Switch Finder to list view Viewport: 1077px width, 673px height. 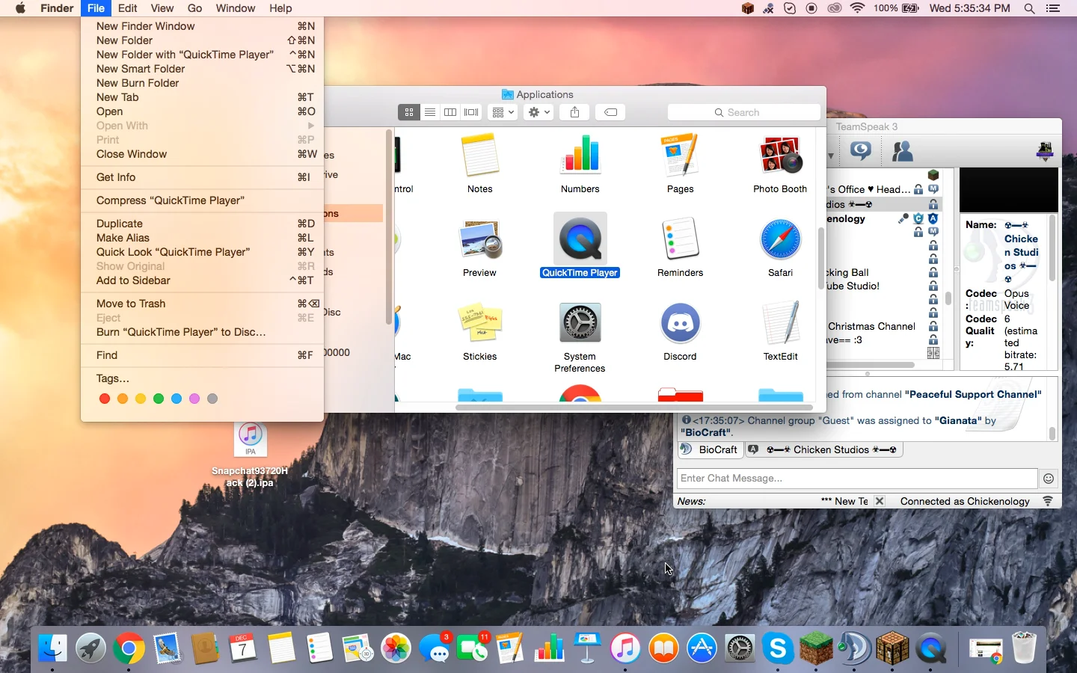429,112
